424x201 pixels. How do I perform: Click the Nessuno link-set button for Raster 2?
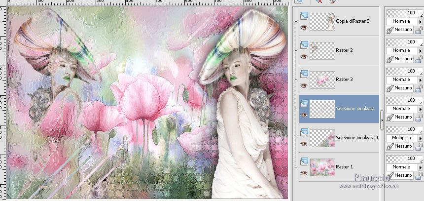pyautogui.click(x=400, y=59)
